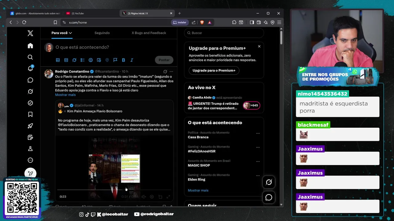The image size is (394, 221).
Task: Open the +645 live listeners badge
Action: [x=251, y=106]
